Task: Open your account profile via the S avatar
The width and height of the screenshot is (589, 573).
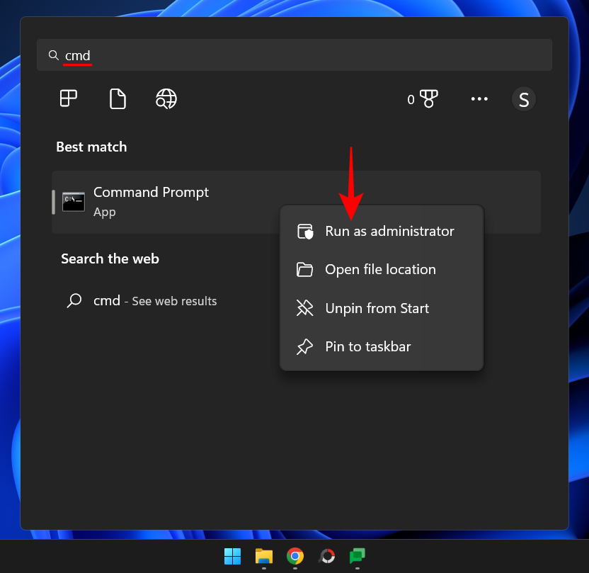Action: (524, 99)
